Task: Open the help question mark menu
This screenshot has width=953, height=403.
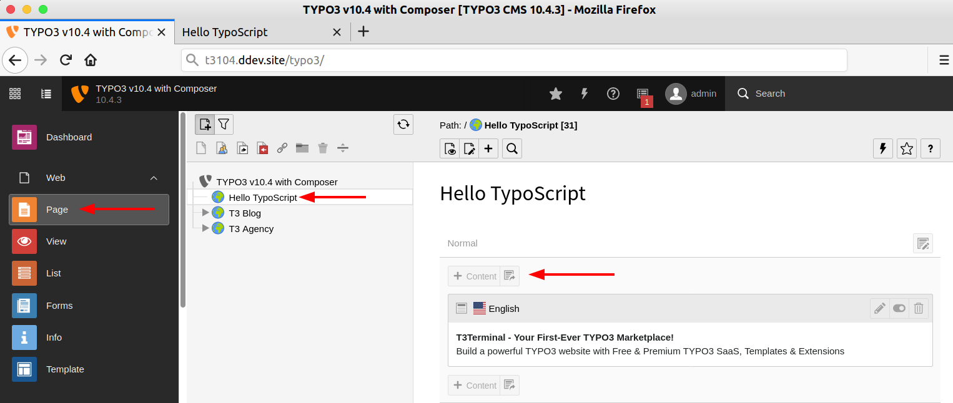Action: (613, 94)
